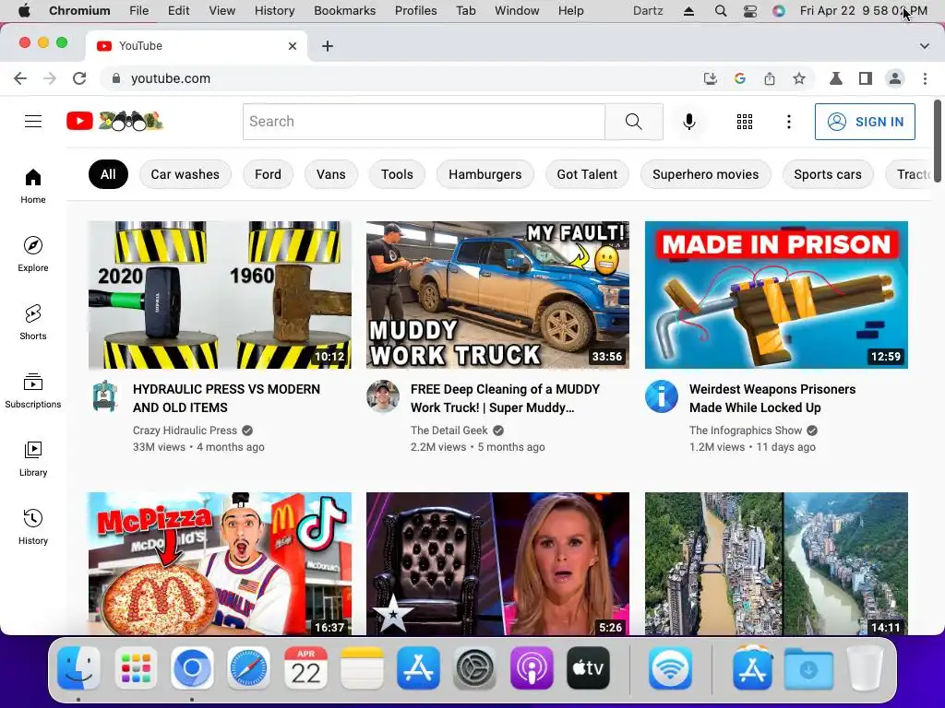Screen dimensions: 945x708
Task: Open The Detail Geek channel avatar
Action: point(383,396)
